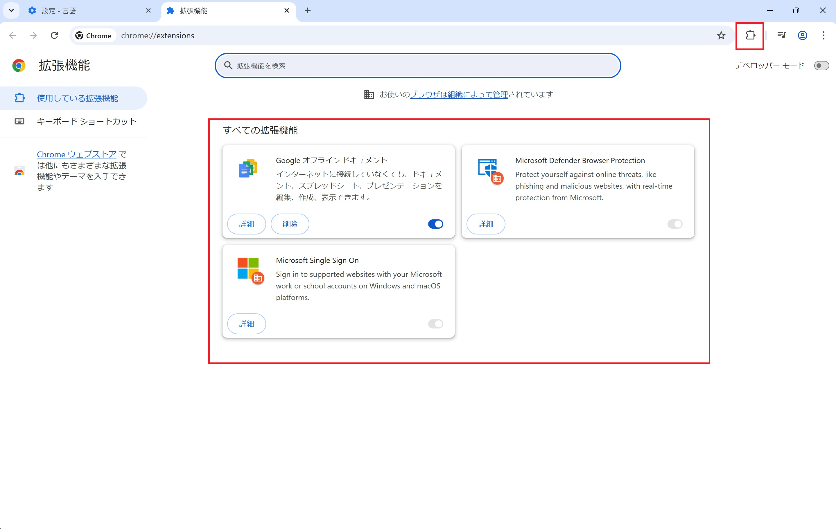836x529 pixels.
Task: Disable Google オフライン ドキュメント toggle
Action: 435,224
